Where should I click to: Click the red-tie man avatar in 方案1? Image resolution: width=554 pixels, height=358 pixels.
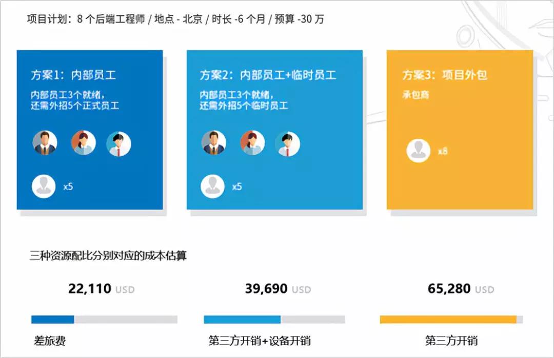coord(118,144)
